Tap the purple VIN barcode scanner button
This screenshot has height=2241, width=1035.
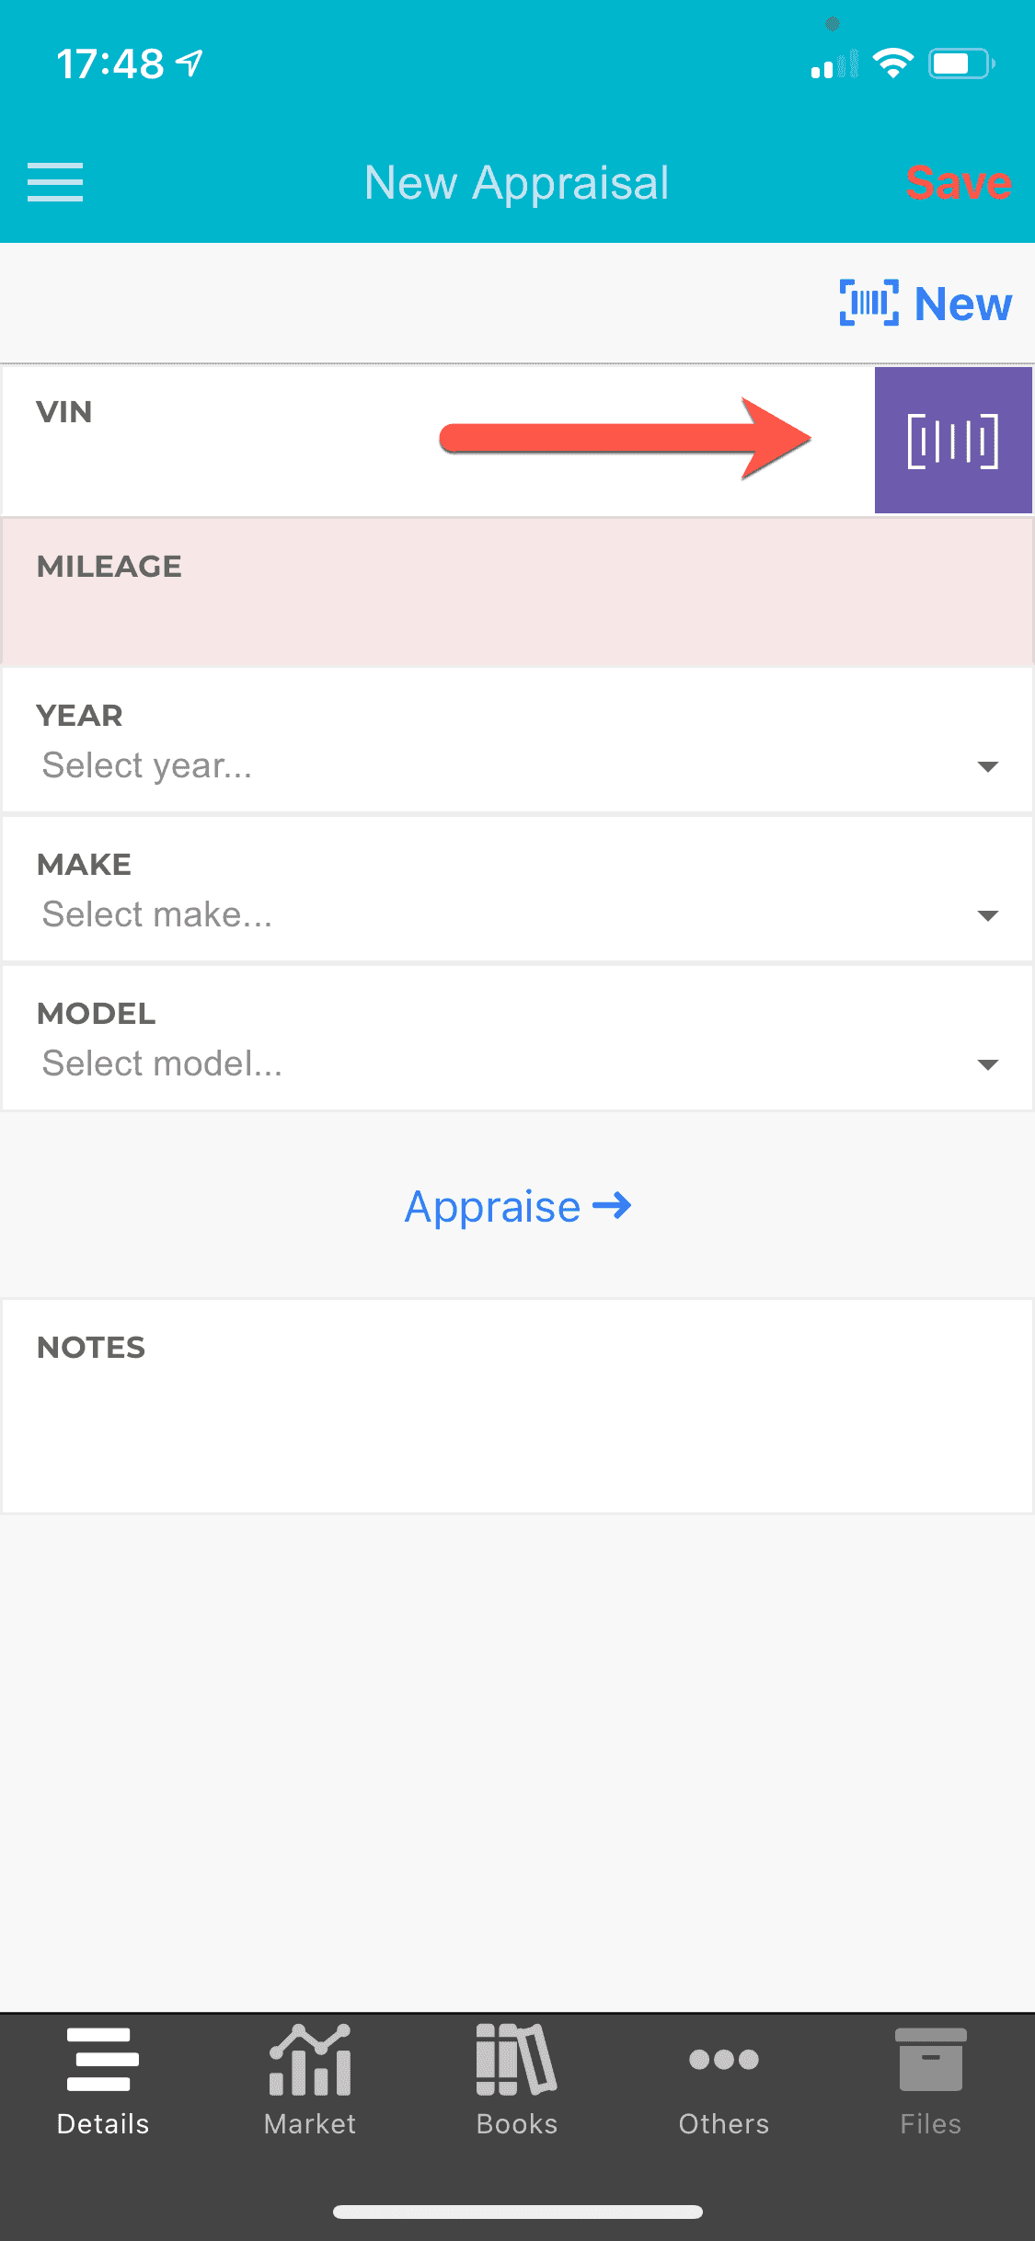click(x=952, y=441)
